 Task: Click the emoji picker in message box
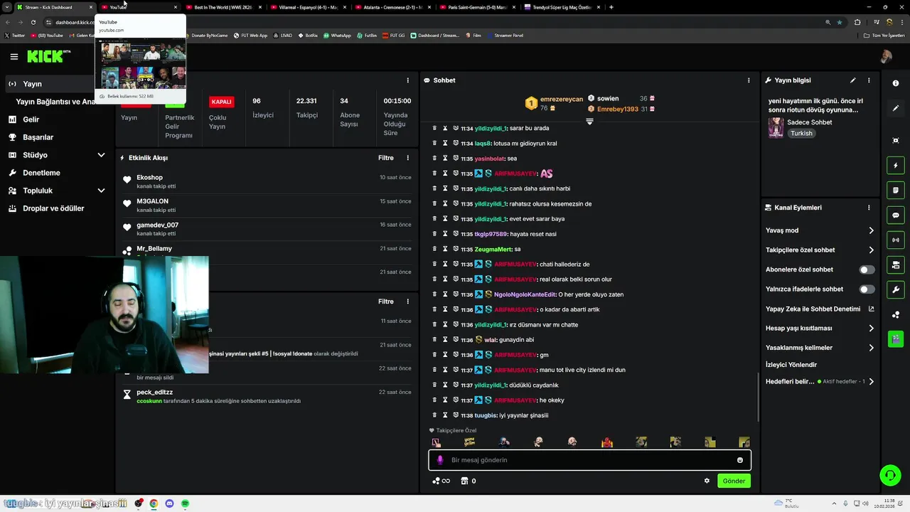click(740, 460)
